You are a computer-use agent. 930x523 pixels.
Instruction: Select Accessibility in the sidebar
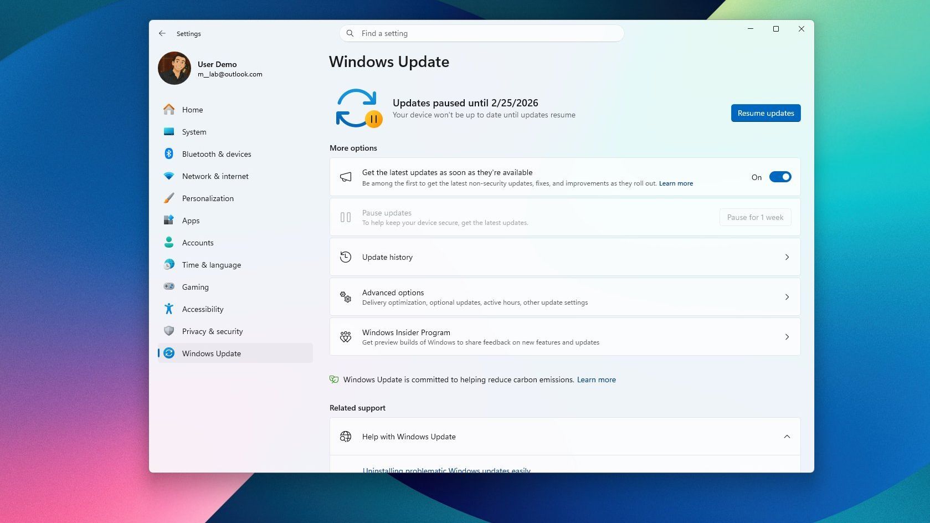click(235, 309)
